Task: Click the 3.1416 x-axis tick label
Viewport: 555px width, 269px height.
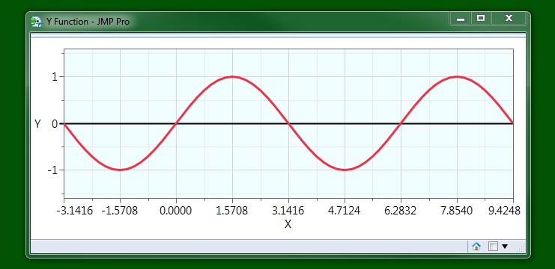Action: tap(288, 211)
